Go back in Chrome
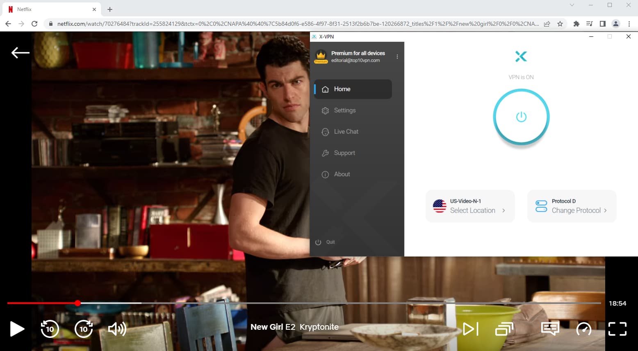 coord(8,24)
